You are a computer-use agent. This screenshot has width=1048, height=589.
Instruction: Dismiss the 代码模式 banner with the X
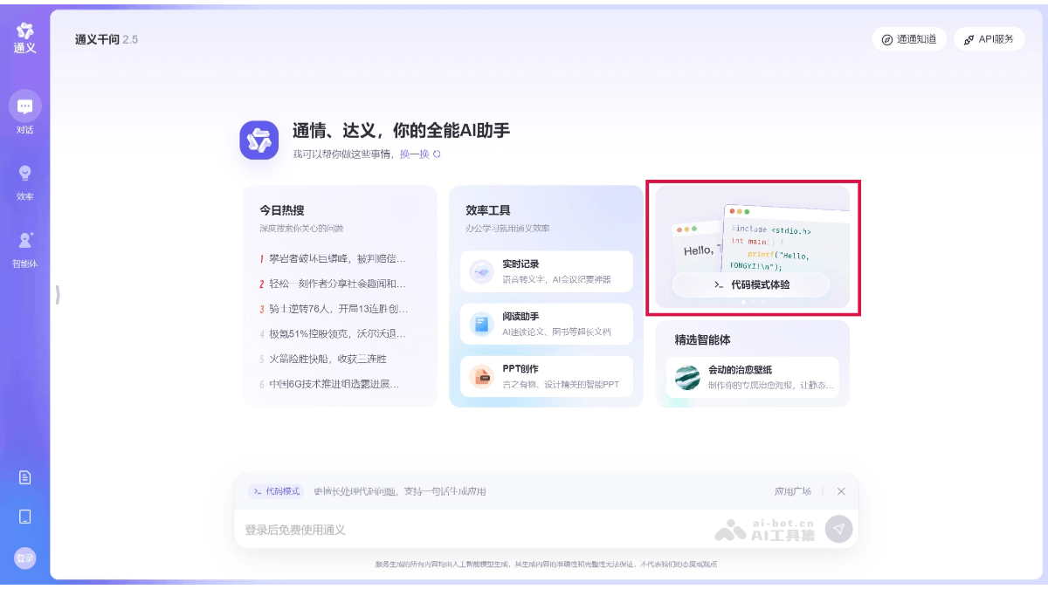point(841,491)
